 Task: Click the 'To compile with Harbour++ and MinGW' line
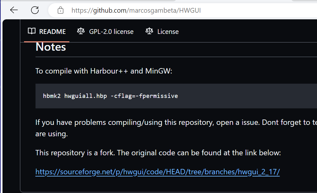104,71
